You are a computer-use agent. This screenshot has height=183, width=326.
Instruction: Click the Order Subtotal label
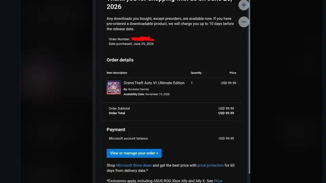click(x=119, y=108)
